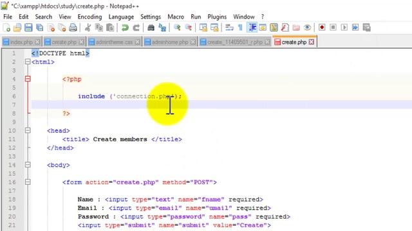Click the Synchronize Vertical Scrolling icon
412x231 pixels.
click(203, 28)
